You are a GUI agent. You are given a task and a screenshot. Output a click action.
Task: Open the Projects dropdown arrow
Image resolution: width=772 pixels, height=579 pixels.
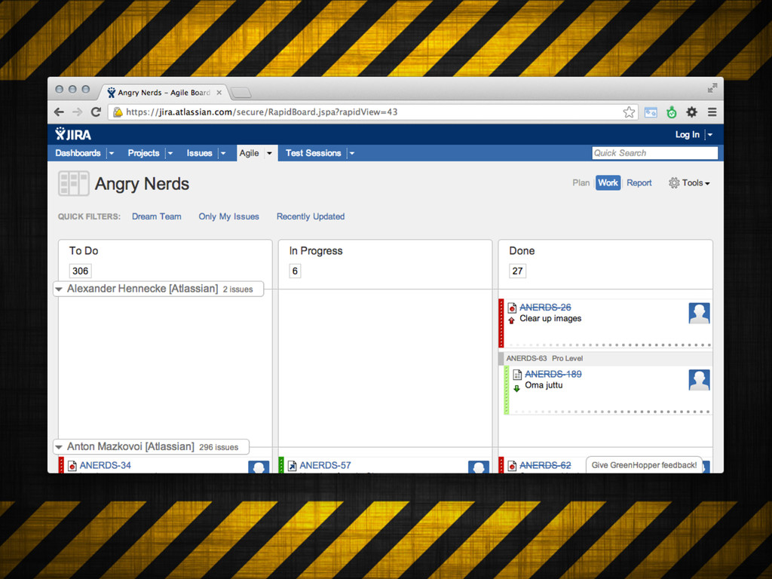tap(170, 153)
